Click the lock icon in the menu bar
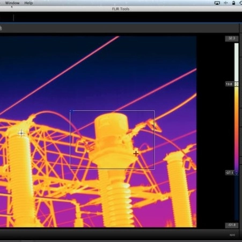This screenshot has height=242, width=242. click(233, 3)
